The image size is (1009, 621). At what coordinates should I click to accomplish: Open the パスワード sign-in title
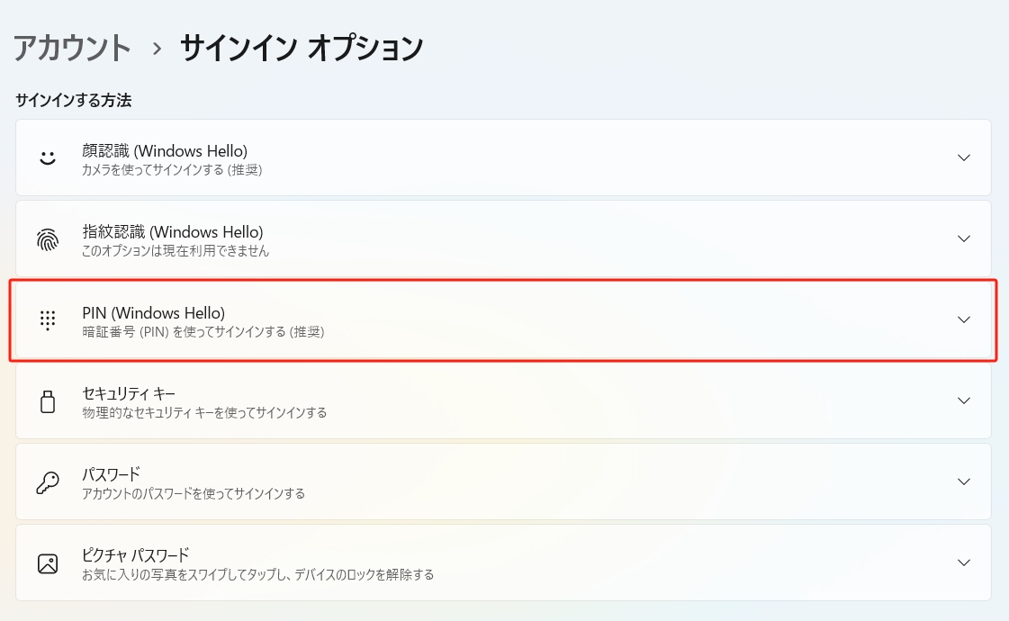pyautogui.click(x=112, y=474)
